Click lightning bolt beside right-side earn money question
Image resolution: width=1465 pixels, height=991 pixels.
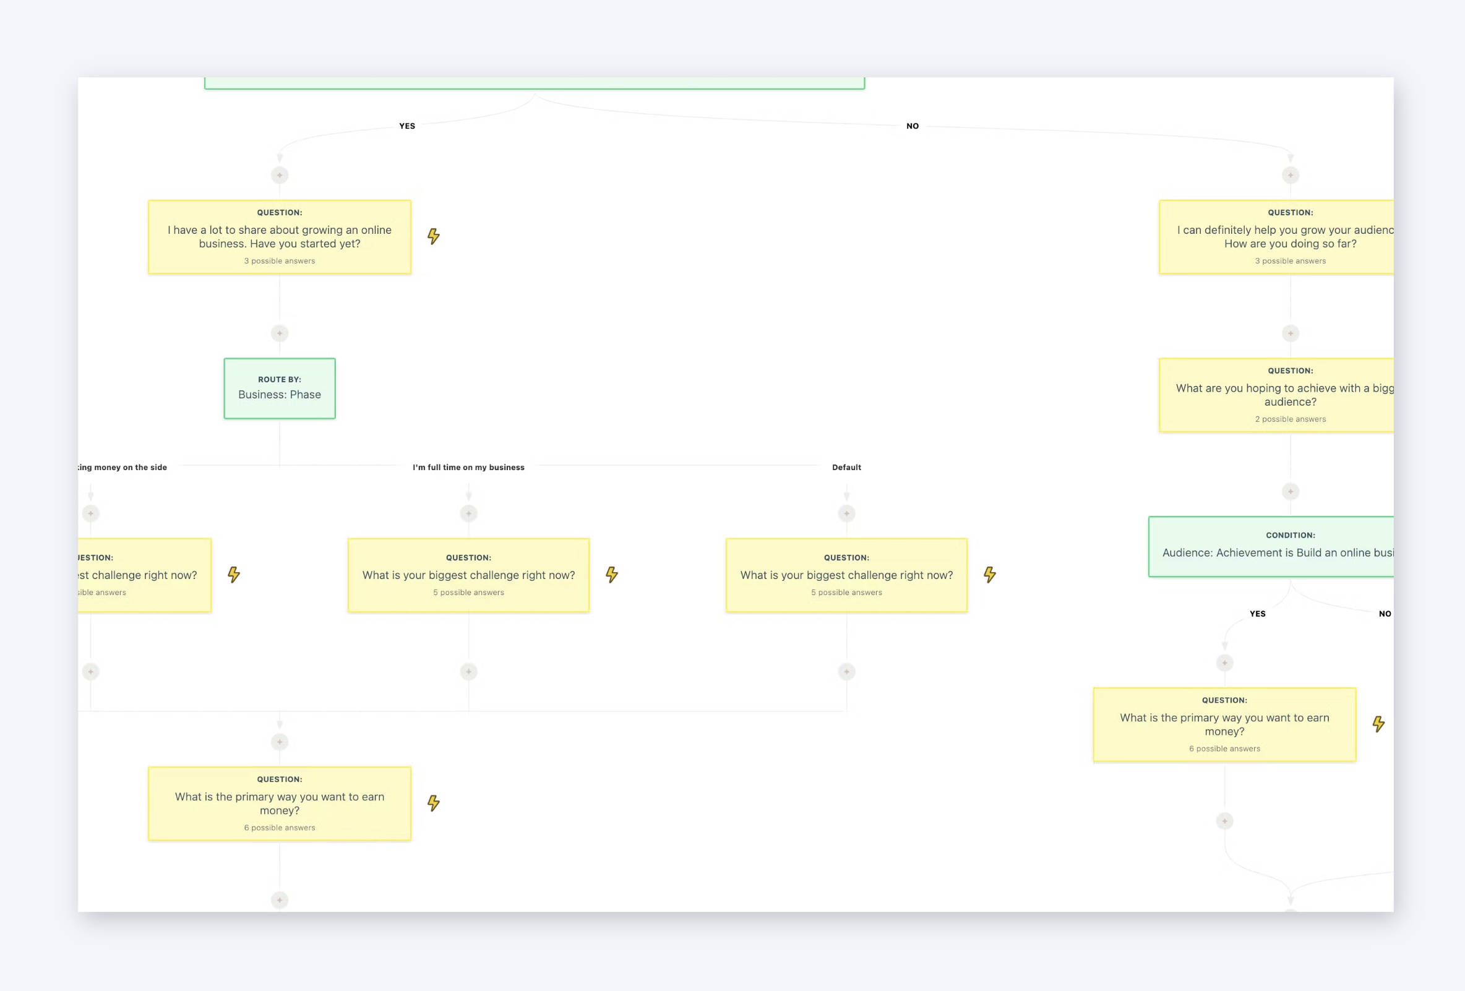tap(1378, 724)
